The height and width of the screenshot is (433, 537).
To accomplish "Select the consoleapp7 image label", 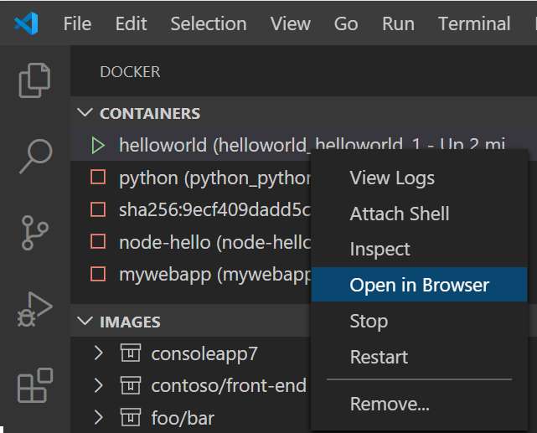I will click(204, 353).
